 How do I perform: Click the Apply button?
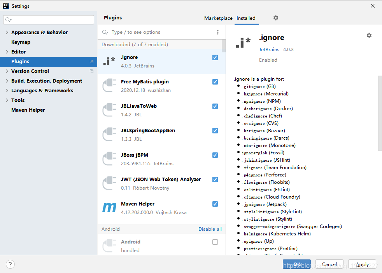click(362, 264)
